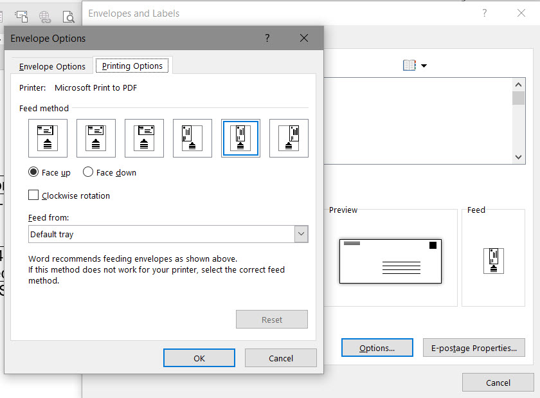Click the toolbar icon left of the globe
This screenshot has height=398, width=540.
coord(21,17)
